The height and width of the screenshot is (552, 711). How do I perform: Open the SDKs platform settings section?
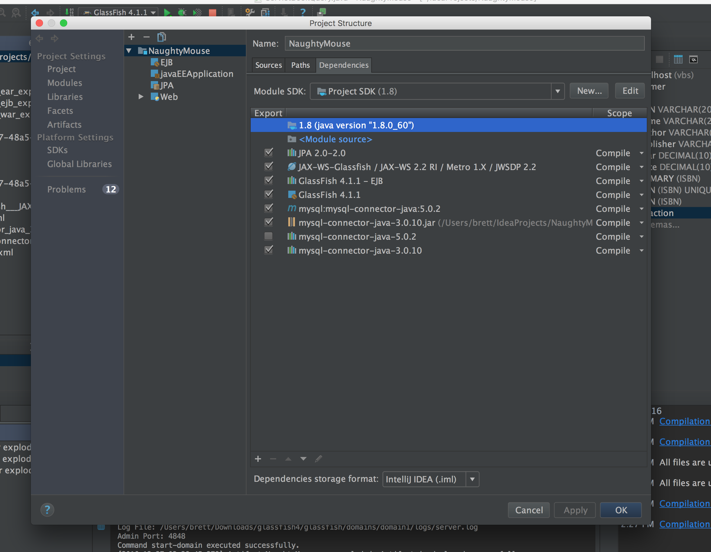(57, 150)
